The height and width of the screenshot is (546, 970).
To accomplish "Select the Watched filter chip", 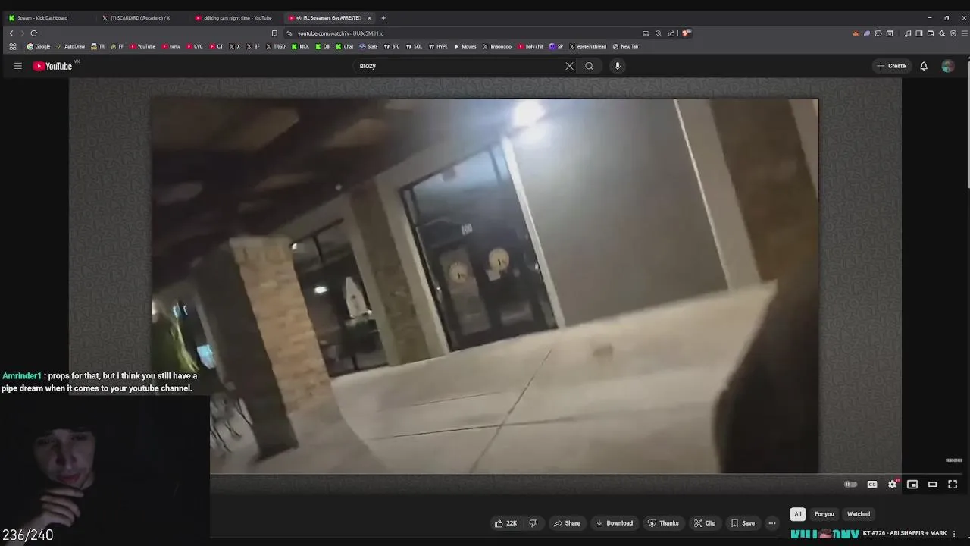I will coord(859,514).
